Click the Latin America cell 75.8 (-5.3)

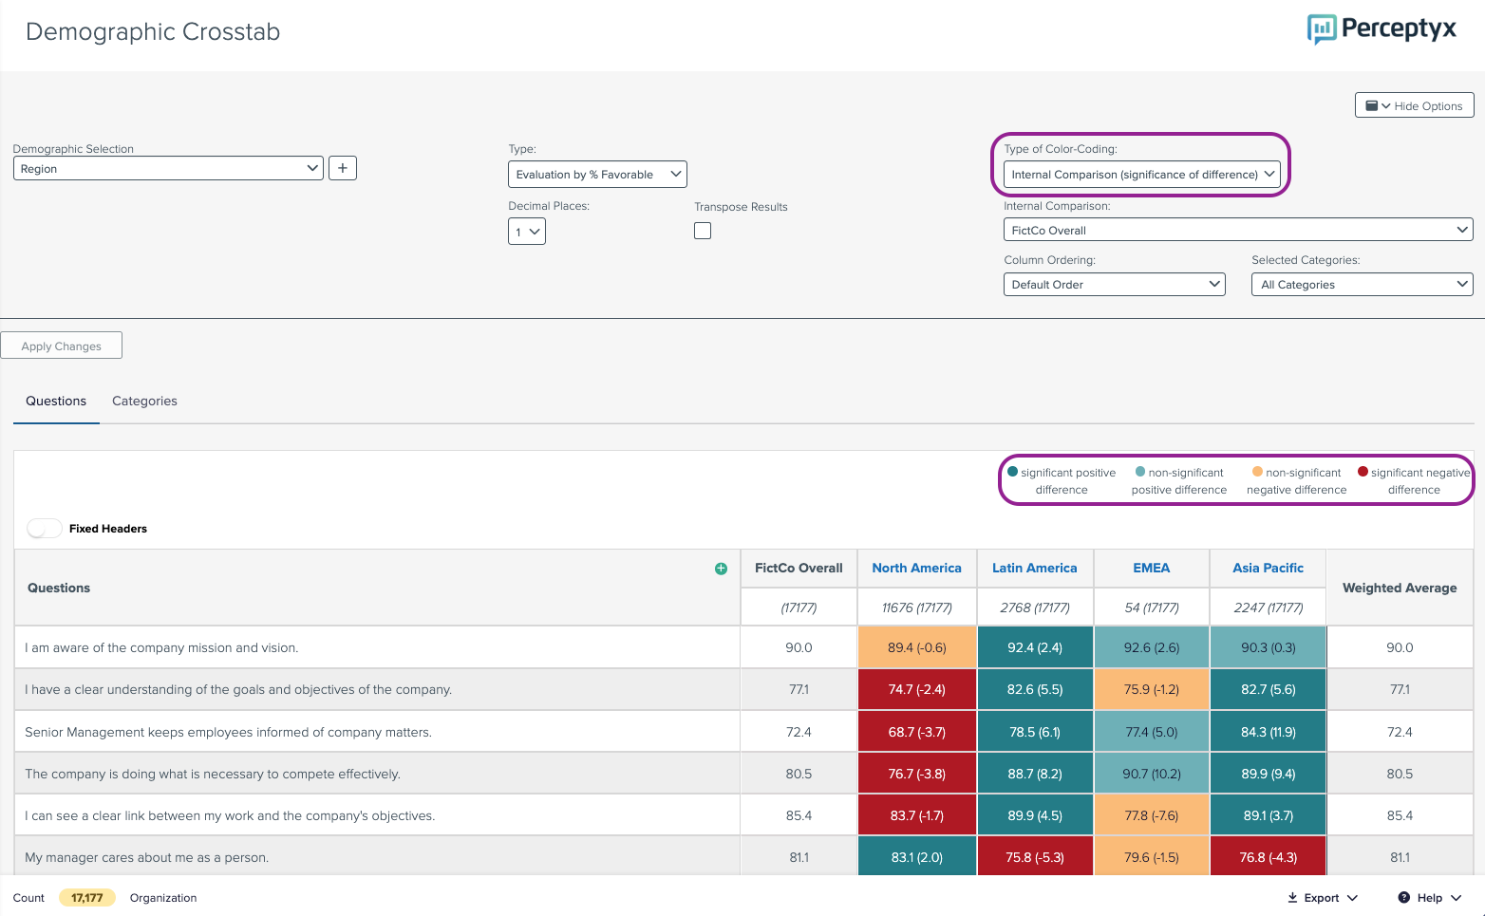(x=1035, y=857)
